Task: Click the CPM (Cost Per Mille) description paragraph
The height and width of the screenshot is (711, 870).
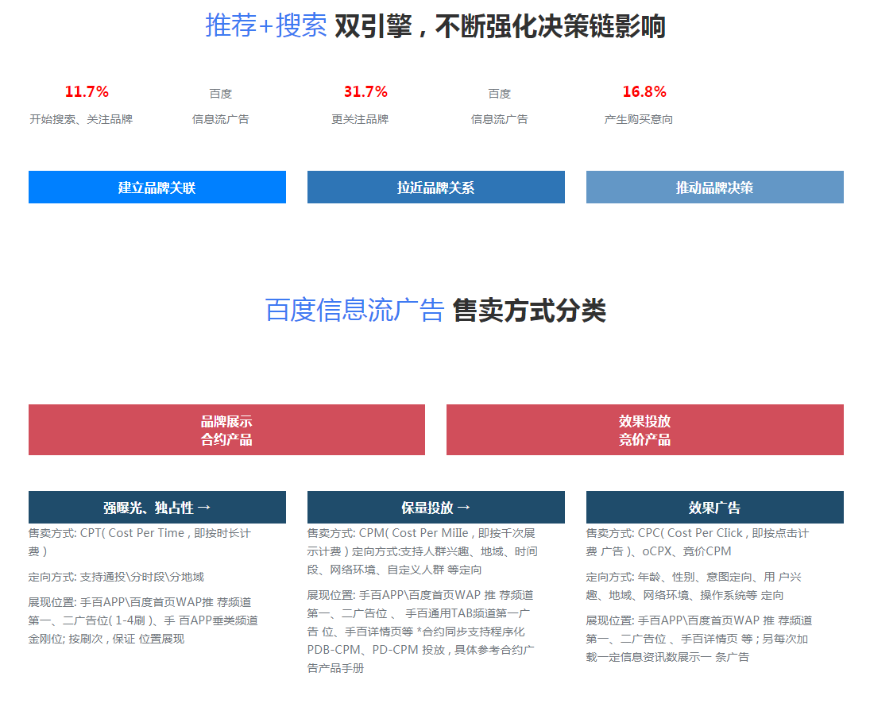Action: (x=422, y=551)
